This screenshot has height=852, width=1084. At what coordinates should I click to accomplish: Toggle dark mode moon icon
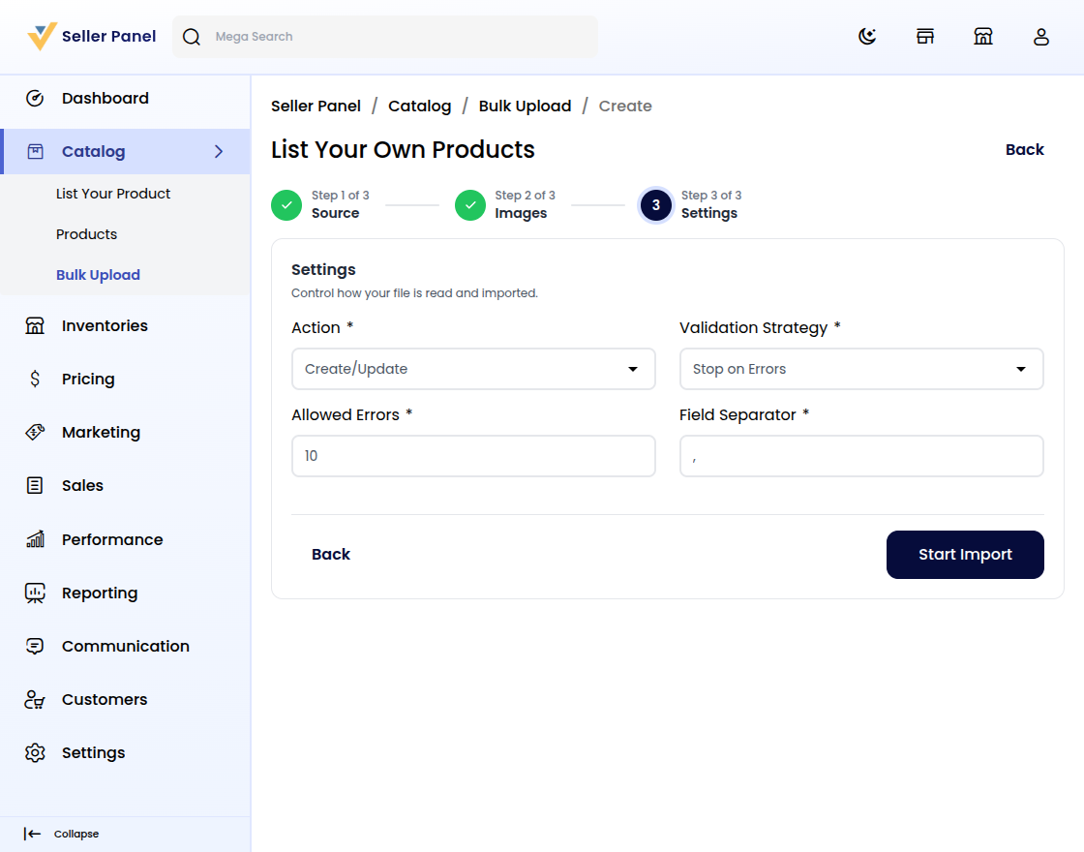click(x=867, y=37)
